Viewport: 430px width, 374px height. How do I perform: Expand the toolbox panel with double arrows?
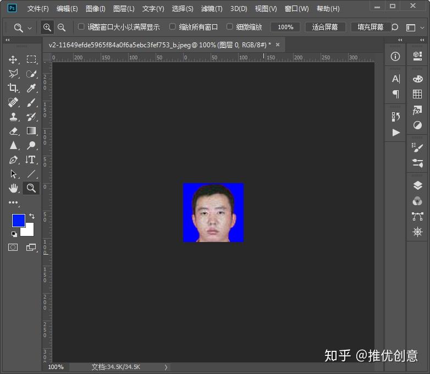pos(8,40)
